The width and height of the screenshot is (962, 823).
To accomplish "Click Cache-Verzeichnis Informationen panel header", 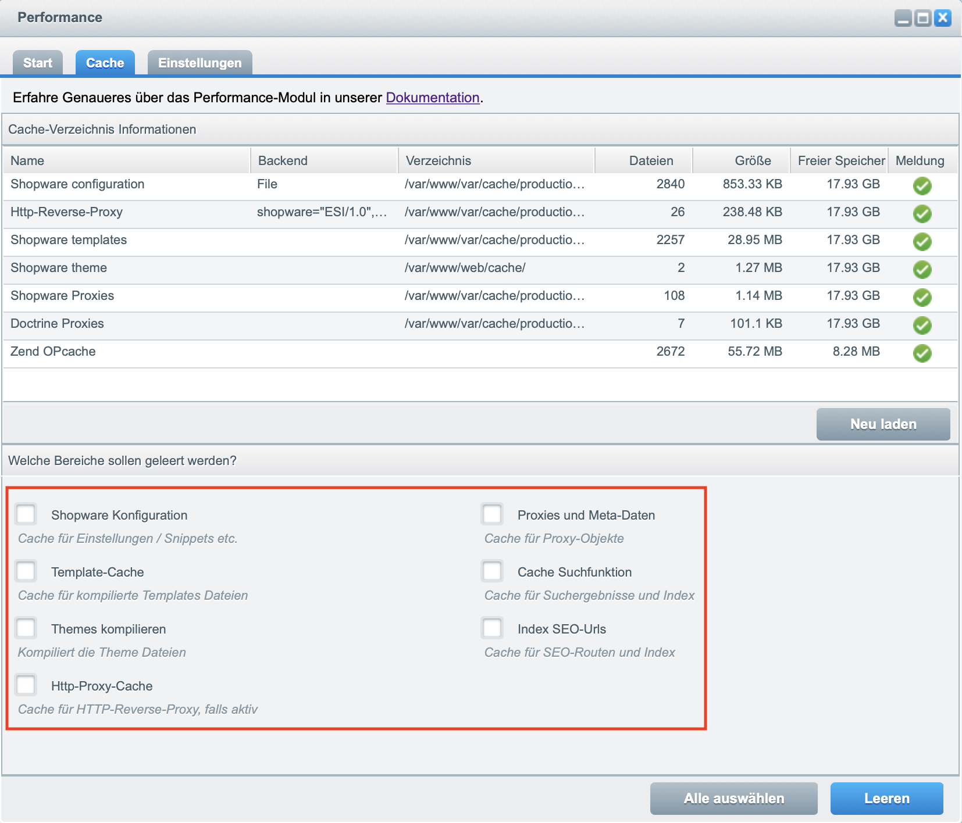I will tap(480, 130).
